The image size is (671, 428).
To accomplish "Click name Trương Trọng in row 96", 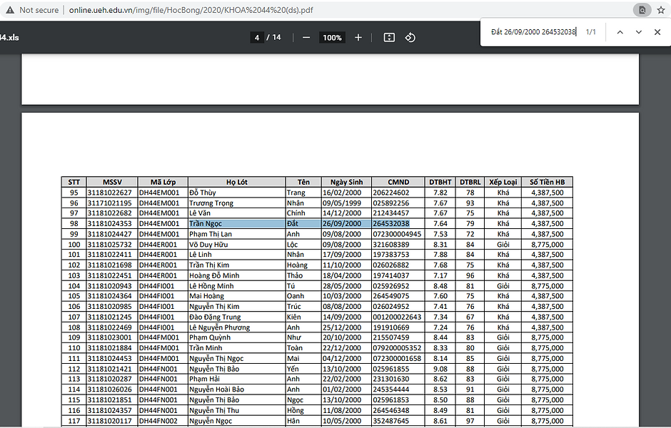I will click(211, 203).
